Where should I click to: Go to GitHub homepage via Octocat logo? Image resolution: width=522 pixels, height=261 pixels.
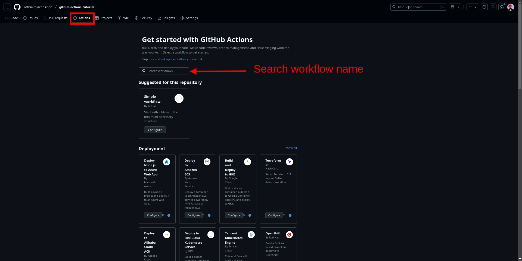click(x=17, y=7)
